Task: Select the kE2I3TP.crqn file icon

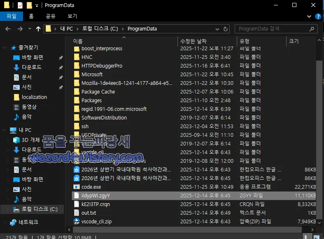Action: (77, 204)
